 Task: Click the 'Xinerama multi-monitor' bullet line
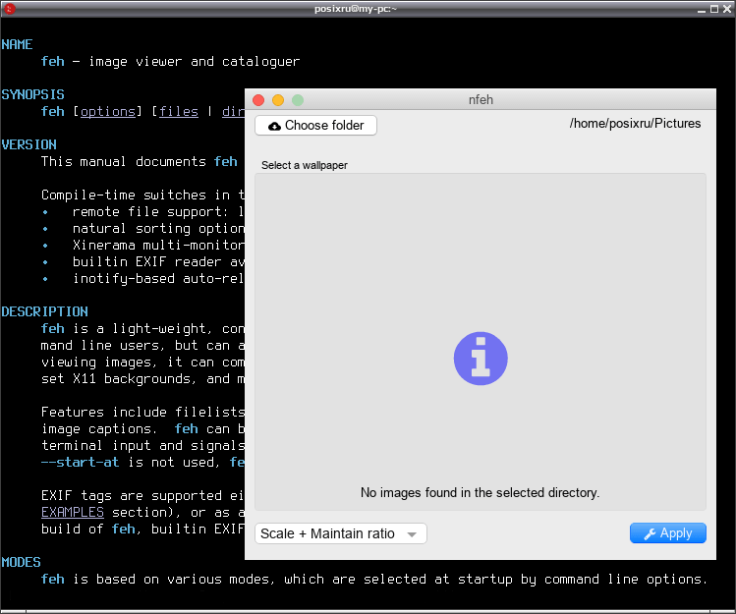point(142,246)
